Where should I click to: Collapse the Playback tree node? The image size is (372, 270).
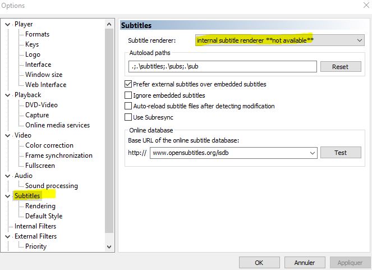click(x=8, y=95)
